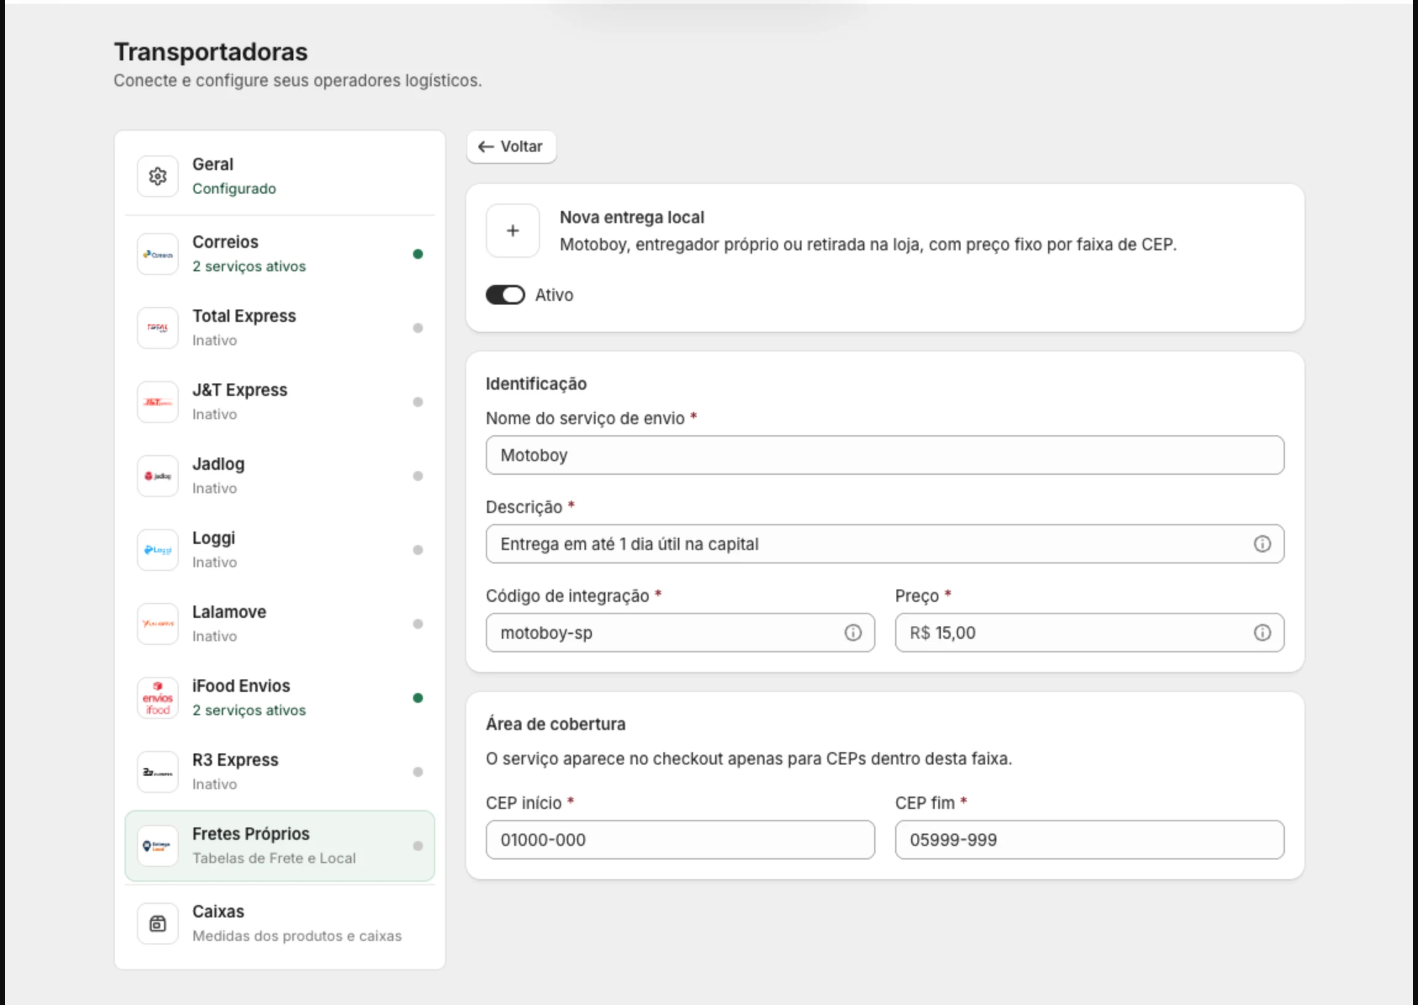The image size is (1418, 1005).
Task: Click the Caixas box icon
Action: pyautogui.click(x=158, y=924)
